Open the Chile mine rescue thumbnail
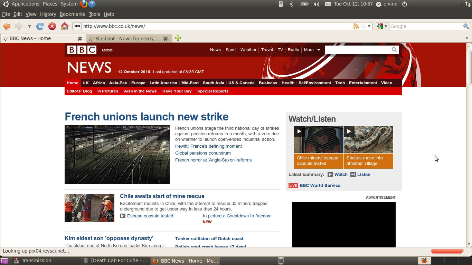This screenshot has width=472, height=265. (x=89, y=208)
